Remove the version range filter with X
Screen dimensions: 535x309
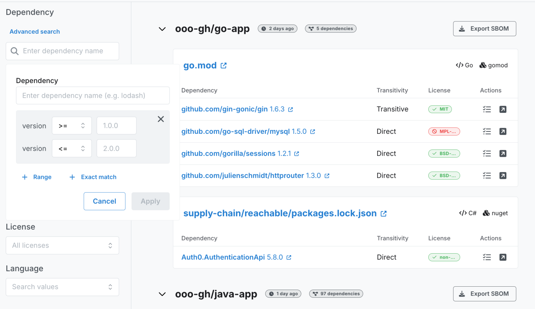coord(161,119)
